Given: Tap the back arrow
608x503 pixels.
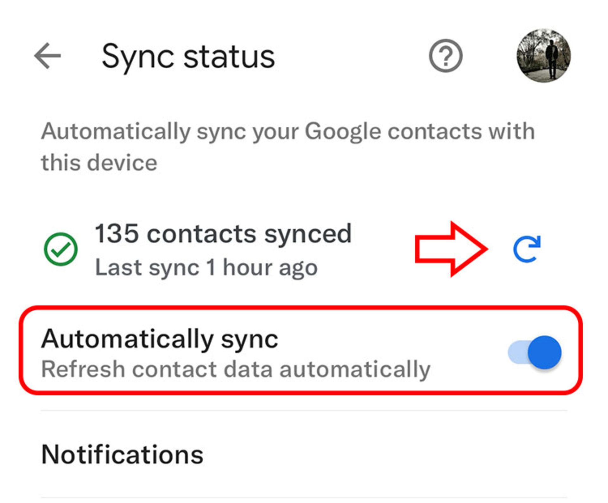Looking at the screenshot, I should pos(47,56).
